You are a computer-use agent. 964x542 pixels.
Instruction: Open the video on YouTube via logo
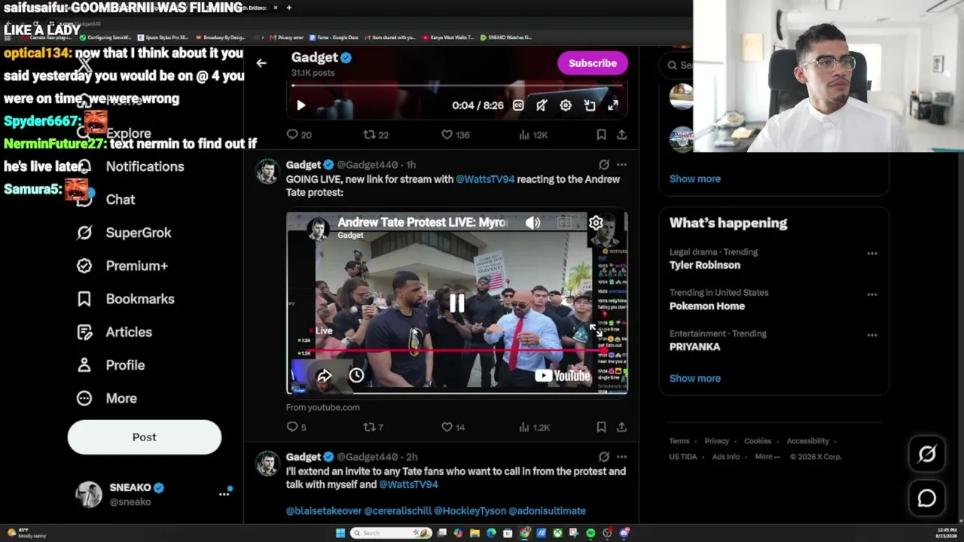pyautogui.click(x=563, y=376)
